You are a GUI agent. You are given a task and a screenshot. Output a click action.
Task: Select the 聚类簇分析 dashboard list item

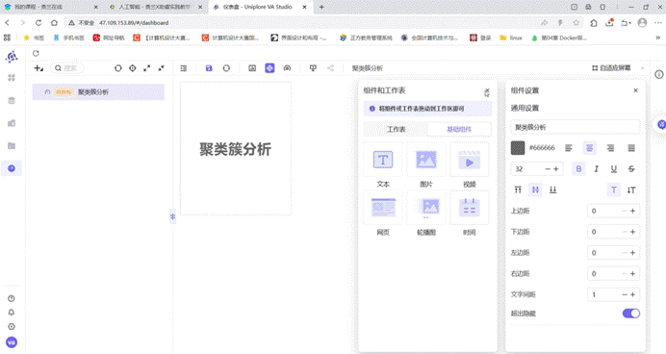(98, 92)
